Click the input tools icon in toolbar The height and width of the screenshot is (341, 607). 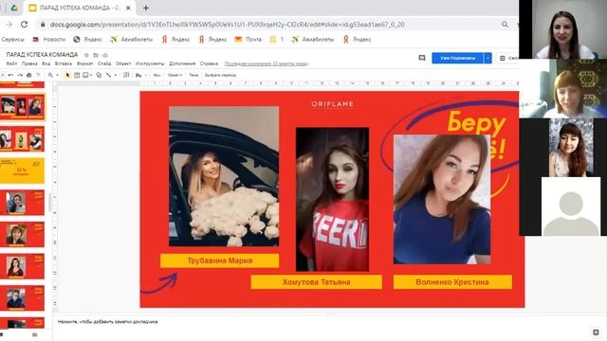point(138,75)
